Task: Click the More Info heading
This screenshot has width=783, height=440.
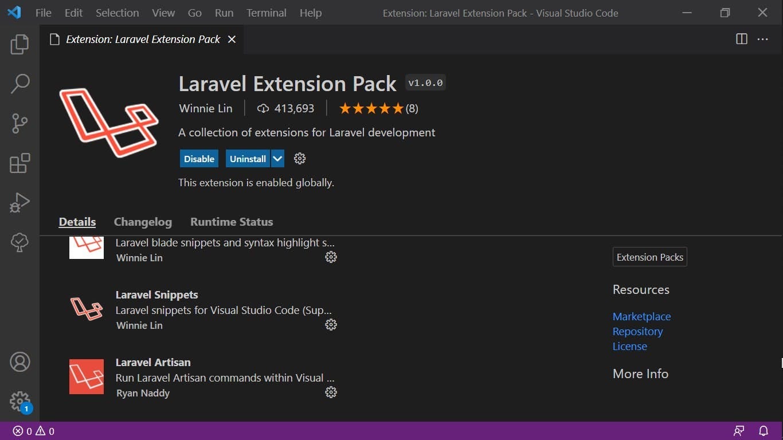Action: tap(640, 374)
